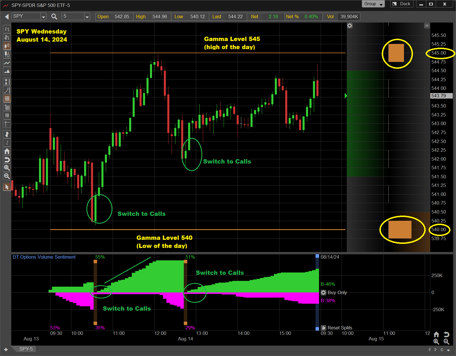Image resolution: width=456 pixels, height=356 pixels.
Task: Click zoom out magnifier in left toolbar
Action: pyautogui.click(x=7, y=176)
